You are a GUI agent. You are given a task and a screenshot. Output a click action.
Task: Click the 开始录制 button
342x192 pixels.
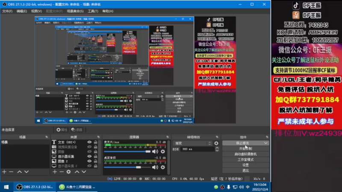click(245, 148)
